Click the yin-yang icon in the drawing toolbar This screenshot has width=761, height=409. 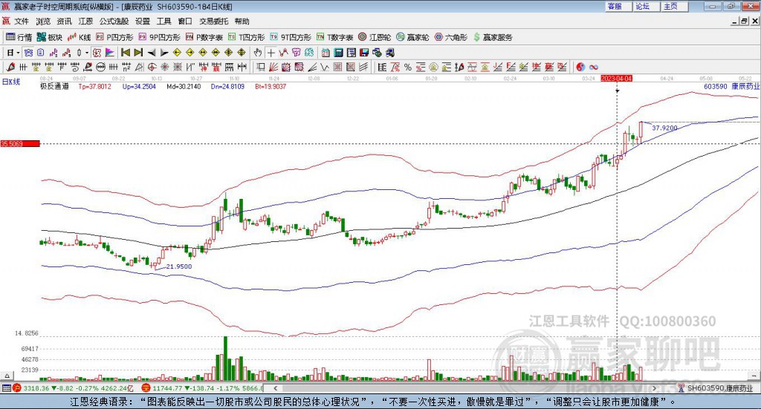(580, 68)
